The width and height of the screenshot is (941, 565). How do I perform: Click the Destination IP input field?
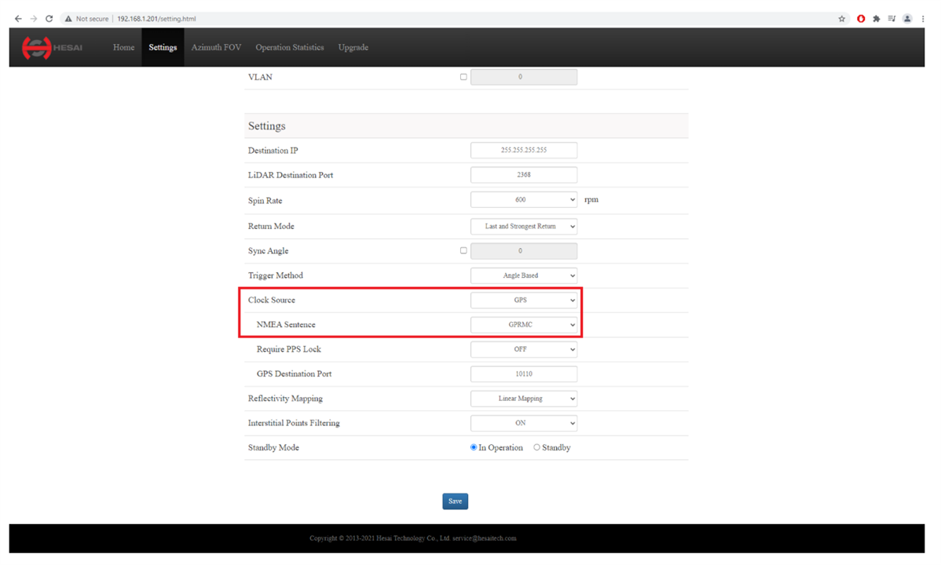click(x=523, y=150)
